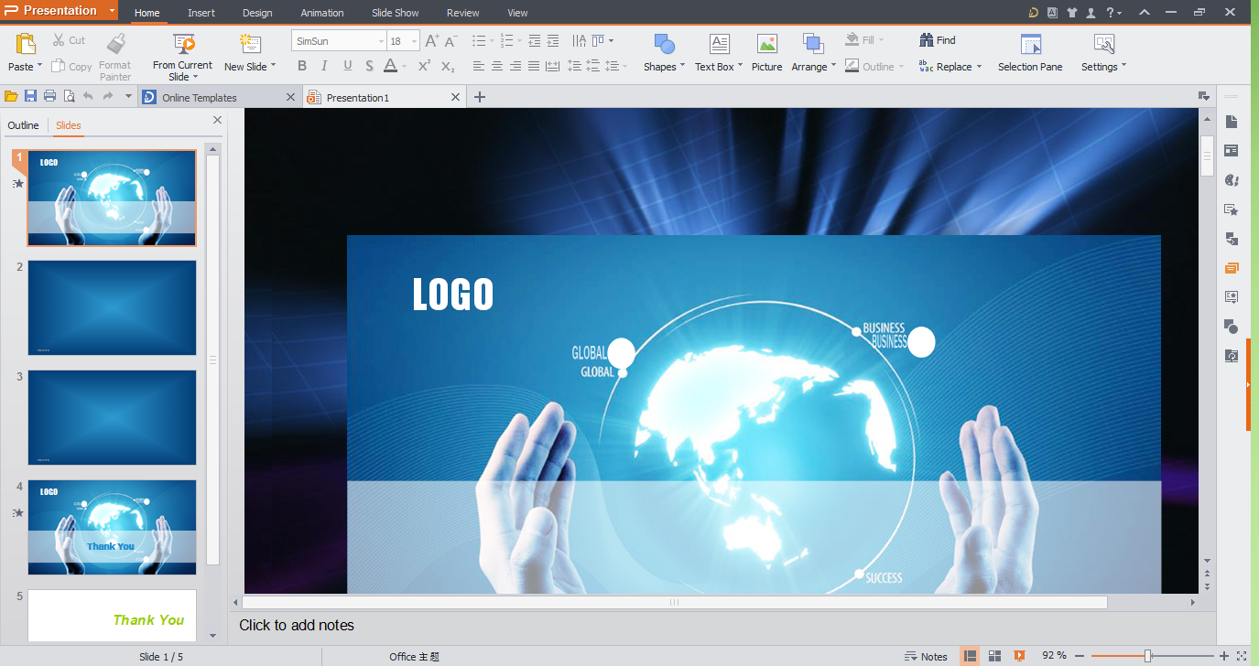
Task: Click the zoom slider handle
Action: point(1147,656)
